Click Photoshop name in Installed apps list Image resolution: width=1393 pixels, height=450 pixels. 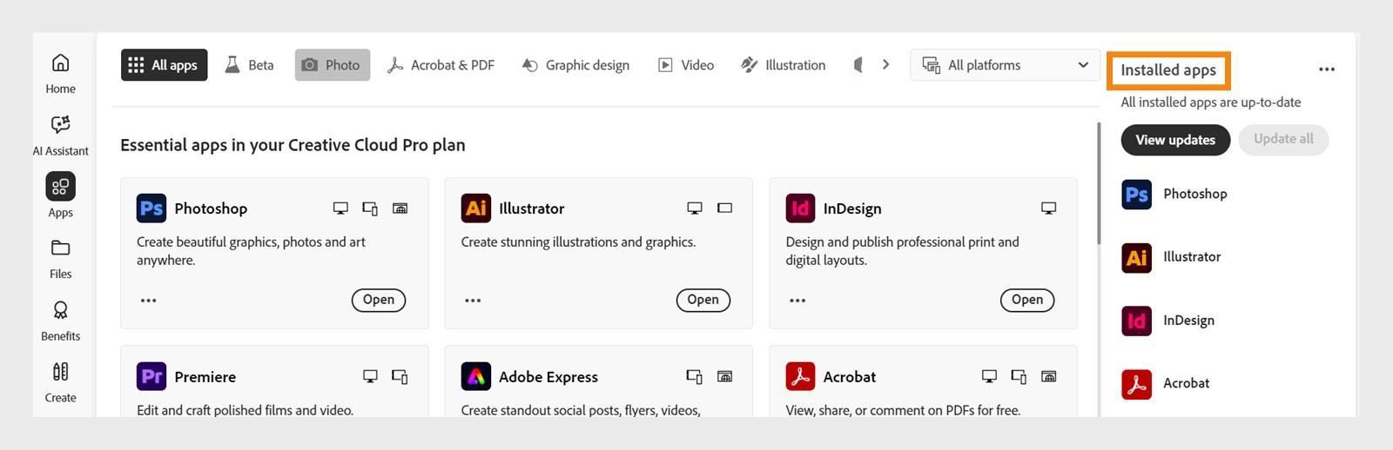(1194, 194)
